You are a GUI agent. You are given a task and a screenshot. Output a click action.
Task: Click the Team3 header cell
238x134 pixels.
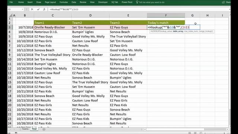coord(128,23)
